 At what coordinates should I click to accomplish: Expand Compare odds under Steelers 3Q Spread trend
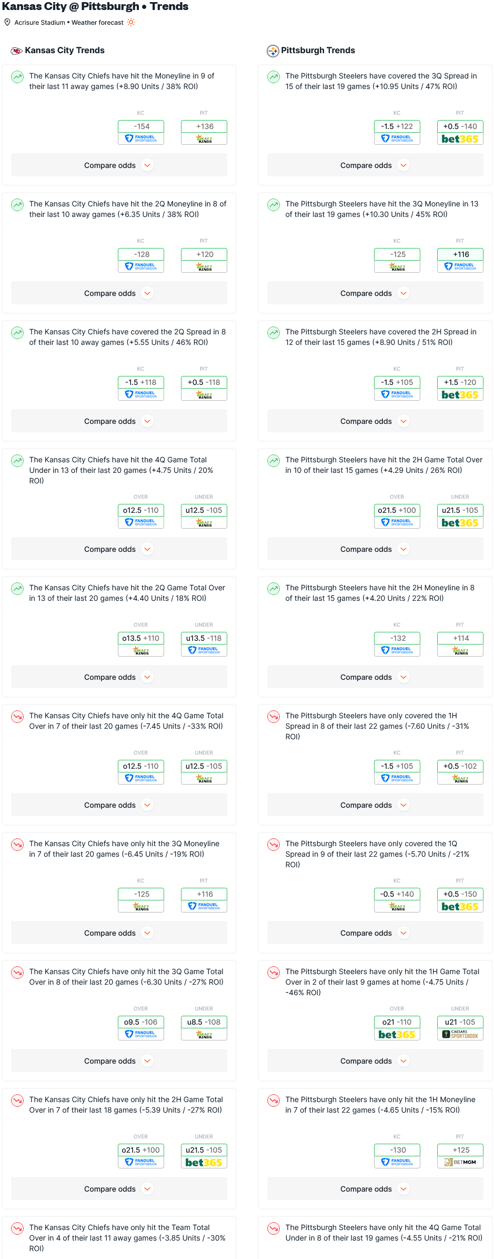click(375, 165)
